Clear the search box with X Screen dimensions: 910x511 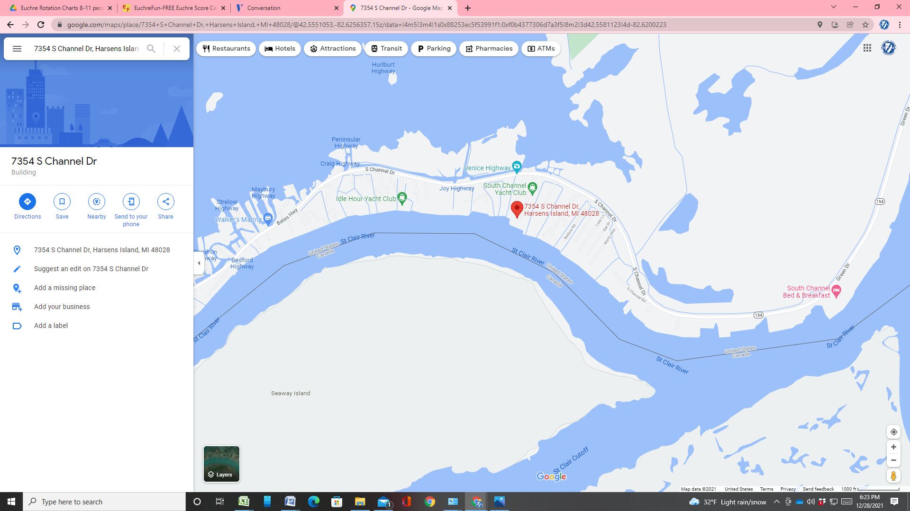[176, 49]
